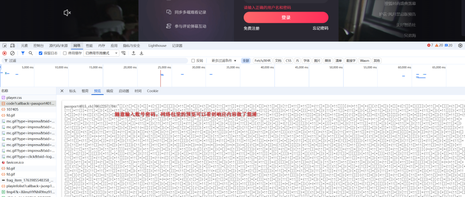Switch to the 隐私与安全 panel
The width and height of the screenshot is (465, 197).
pos(132,45)
